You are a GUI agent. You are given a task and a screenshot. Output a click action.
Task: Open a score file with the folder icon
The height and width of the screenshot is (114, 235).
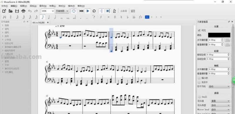(x=11, y=11)
